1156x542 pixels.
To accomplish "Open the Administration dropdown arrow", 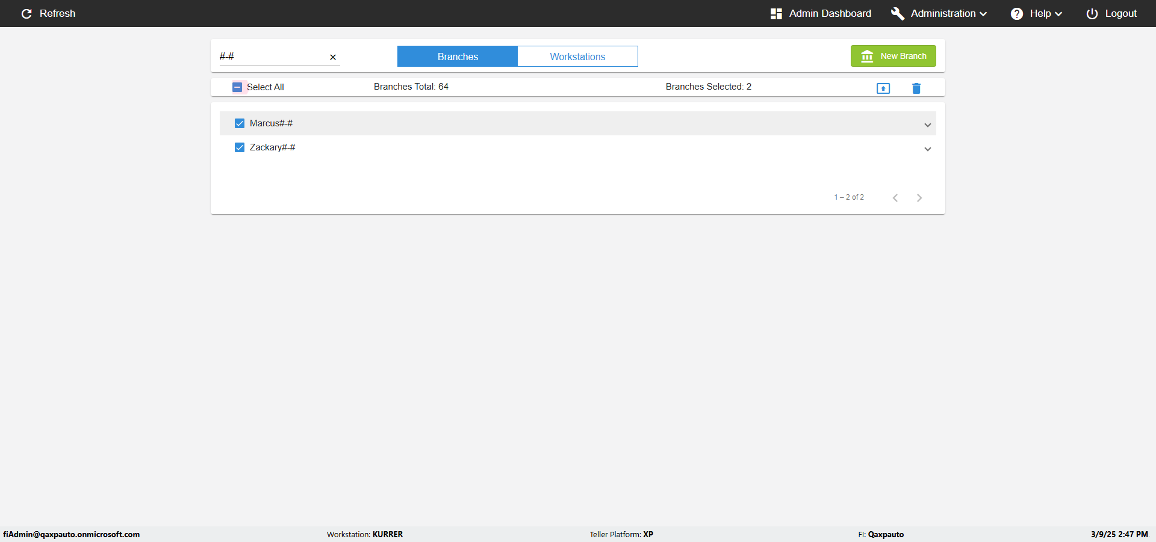I will point(983,14).
